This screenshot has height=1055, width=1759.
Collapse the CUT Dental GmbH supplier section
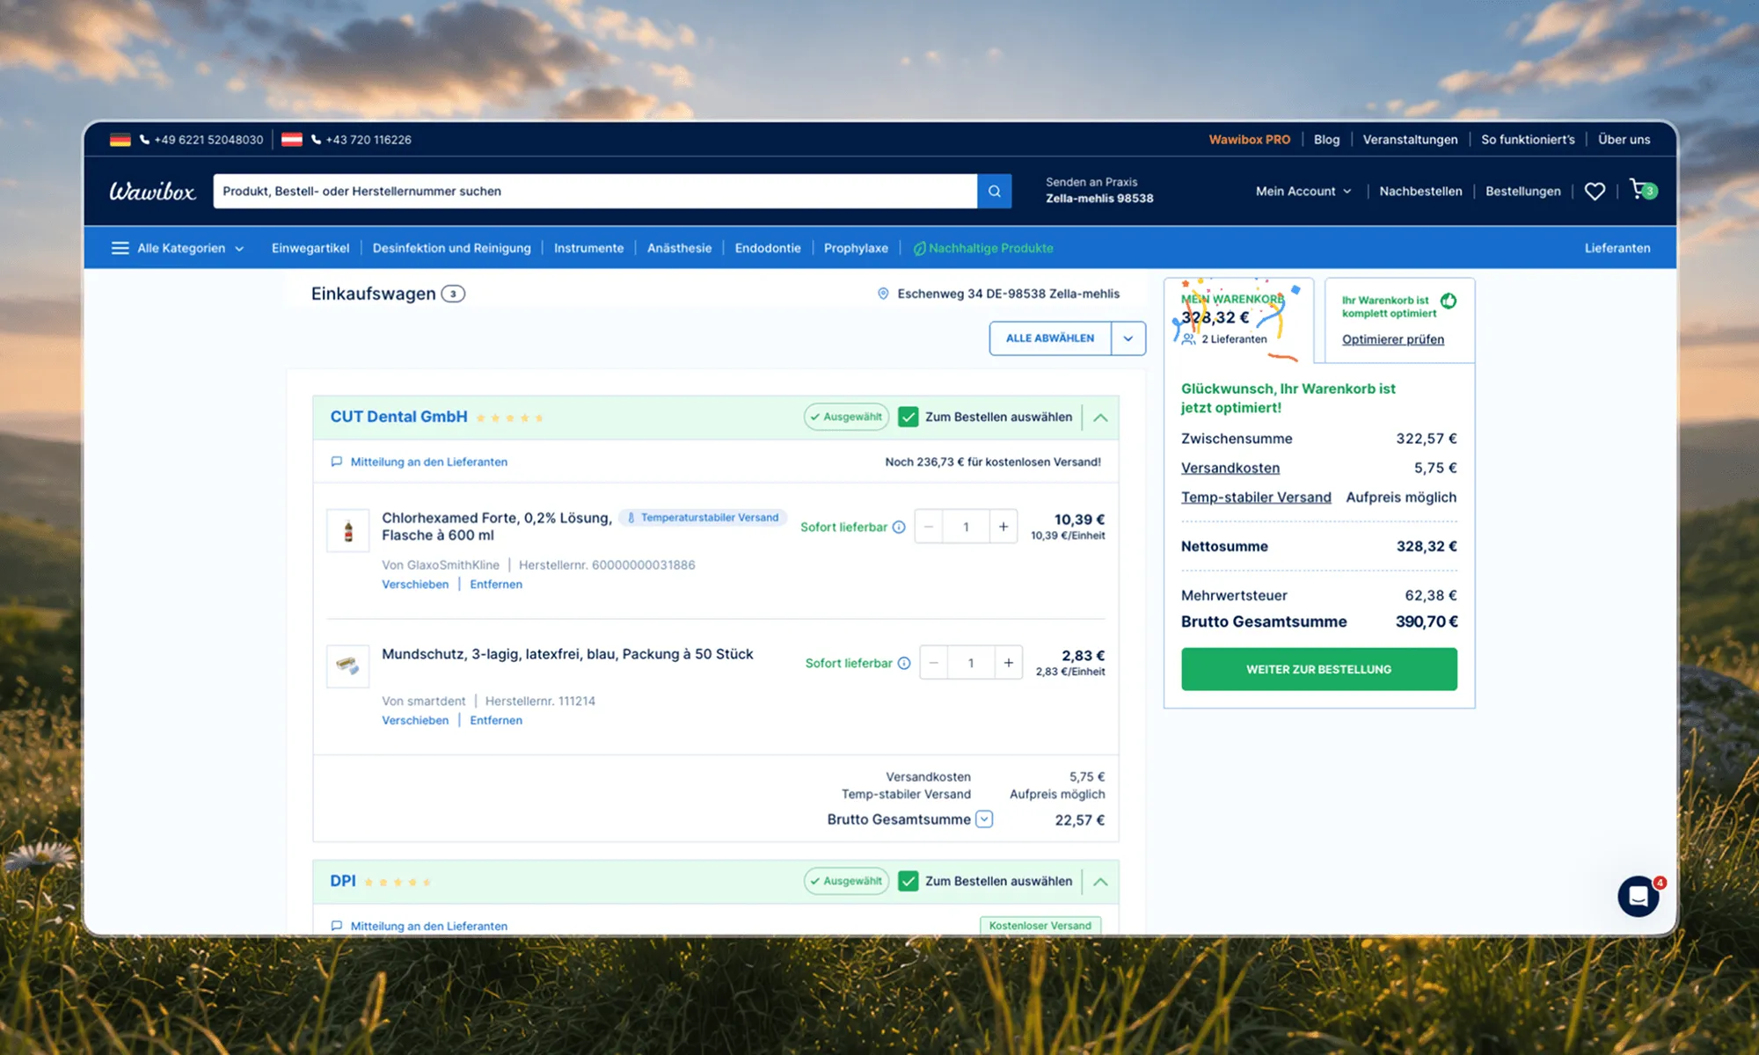1100,418
